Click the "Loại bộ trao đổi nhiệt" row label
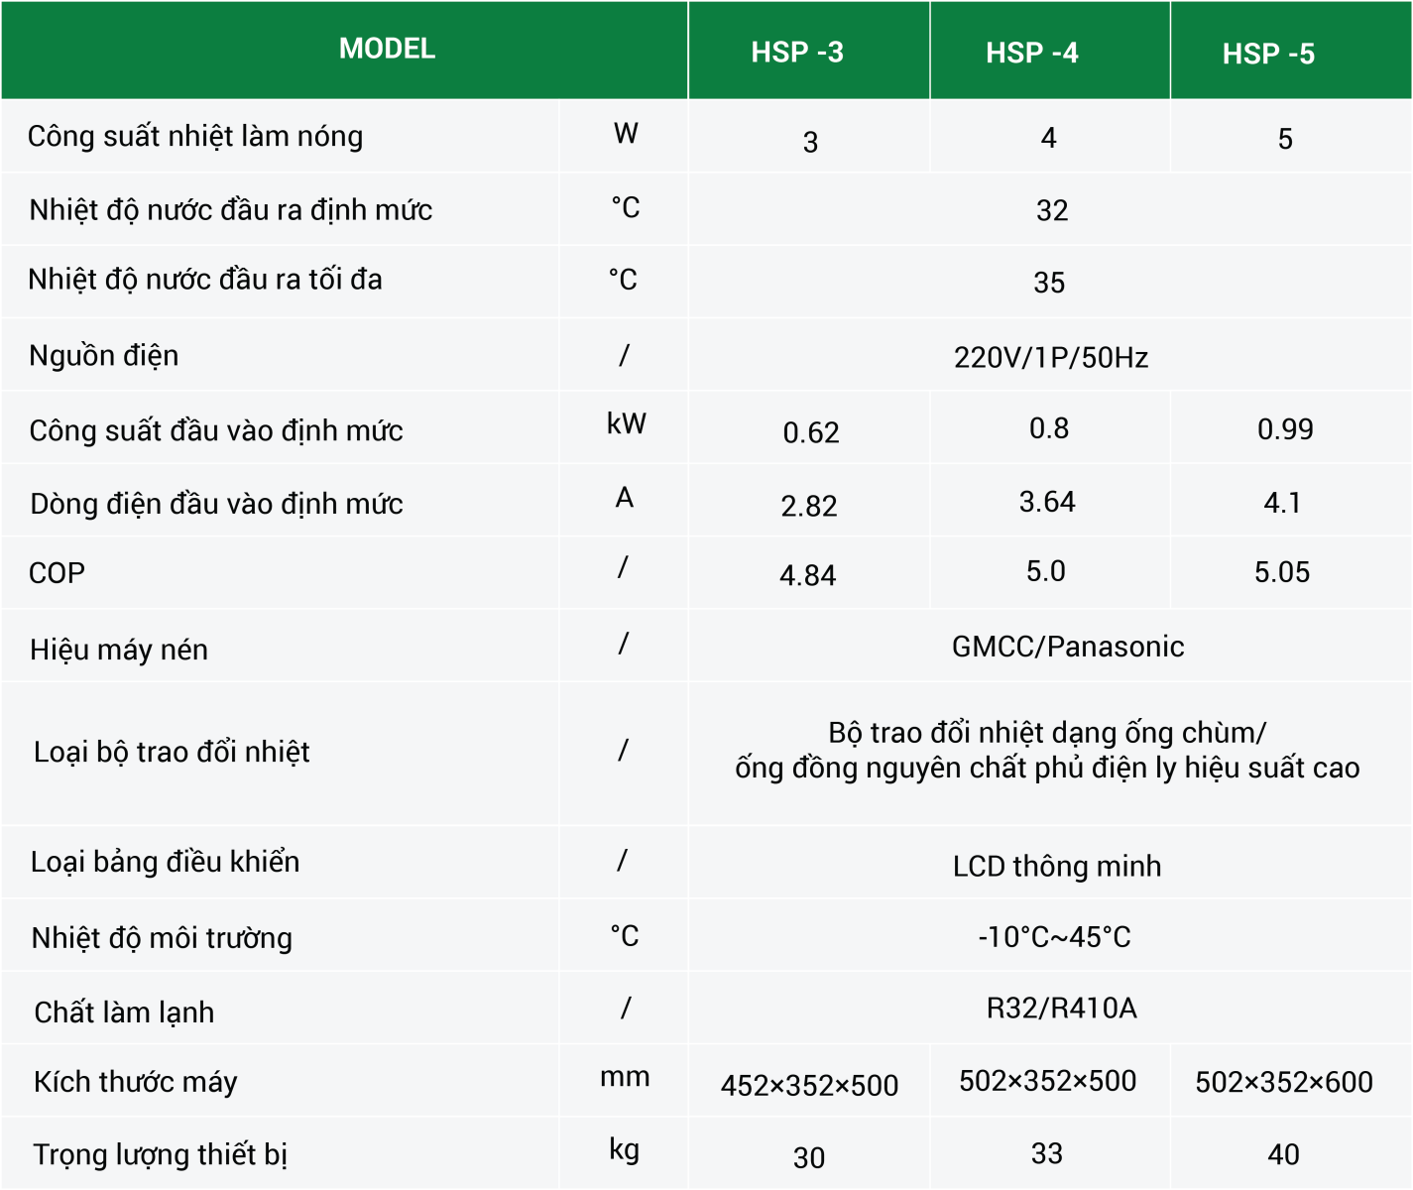 [x=172, y=752]
